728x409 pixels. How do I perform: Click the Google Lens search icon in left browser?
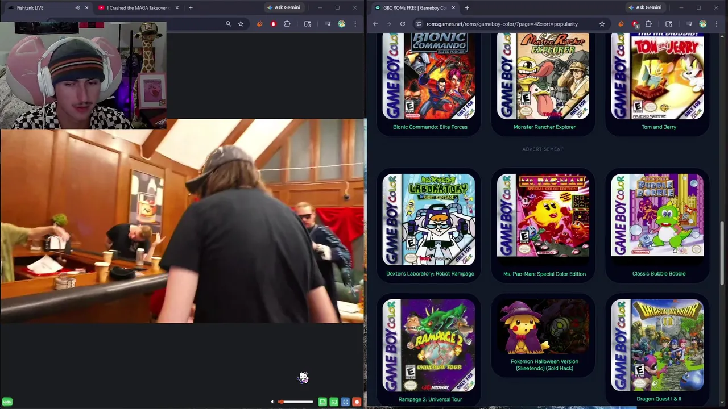coord(307,24)
